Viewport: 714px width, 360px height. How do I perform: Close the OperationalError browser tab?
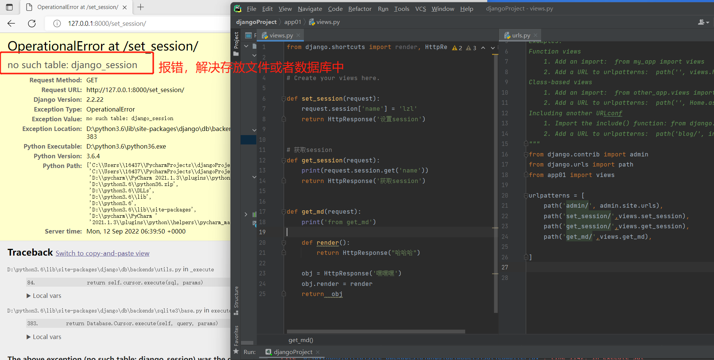(125, 7)
